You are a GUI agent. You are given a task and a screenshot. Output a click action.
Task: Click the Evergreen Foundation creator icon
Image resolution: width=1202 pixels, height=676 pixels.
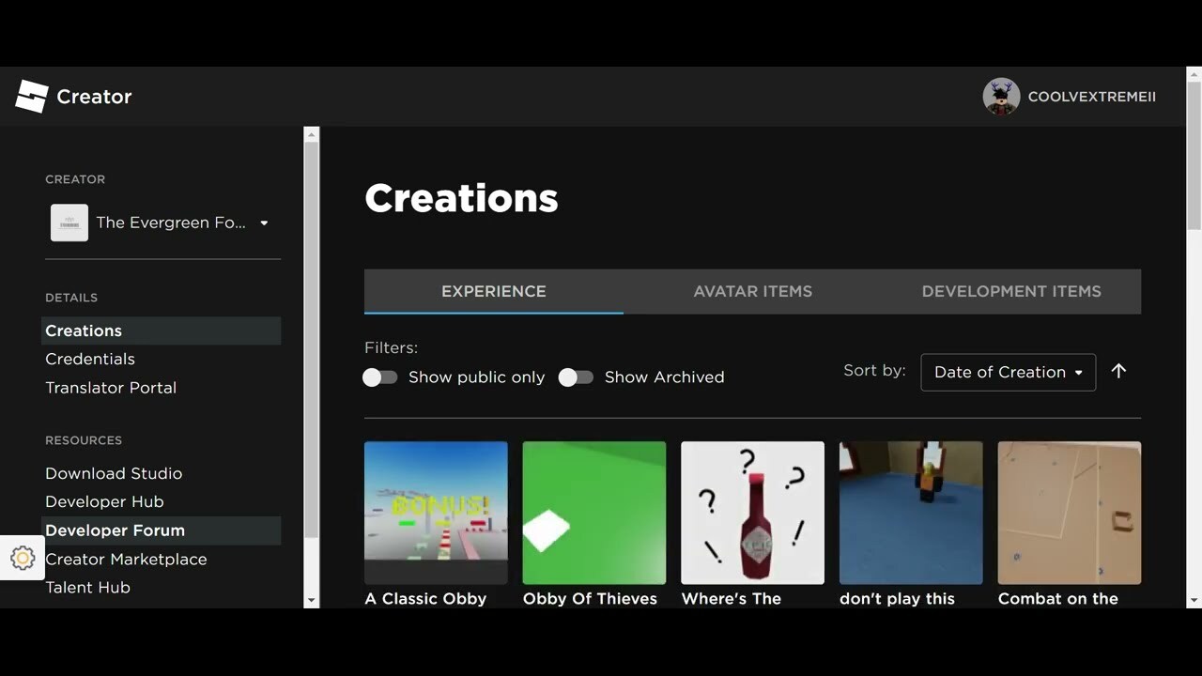click(69, 223)
